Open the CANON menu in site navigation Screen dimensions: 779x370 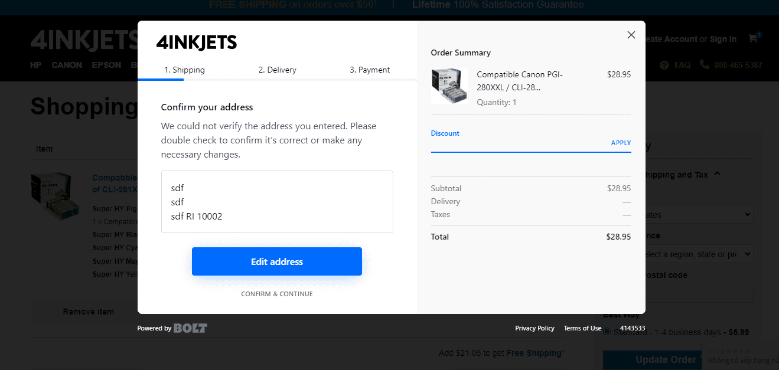point(67,65)
